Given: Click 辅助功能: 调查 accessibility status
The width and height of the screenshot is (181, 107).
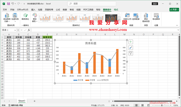Looking at the screenshot, I should point(16,105).
